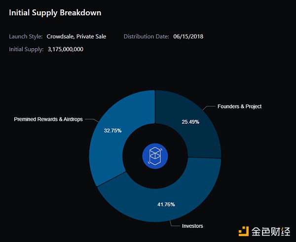296x242 pixels.
Task: Click the 41.76% percentage value
Action: [165, 204]
